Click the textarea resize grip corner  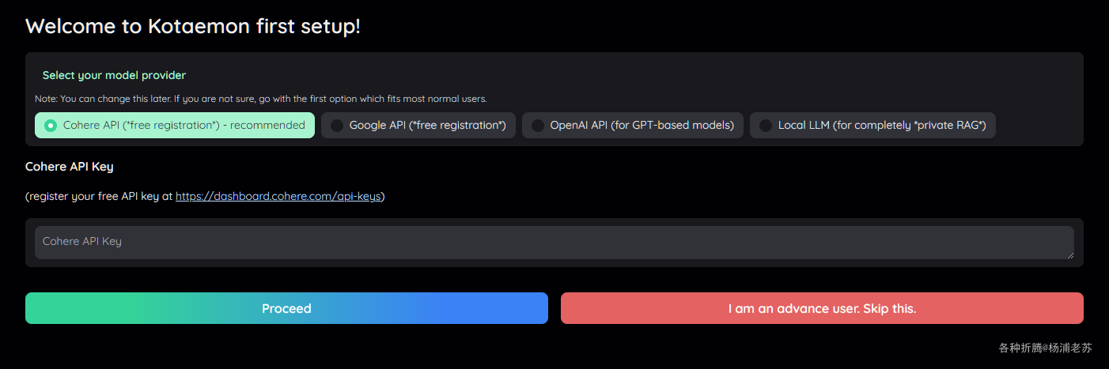[x=1069, y=254]
